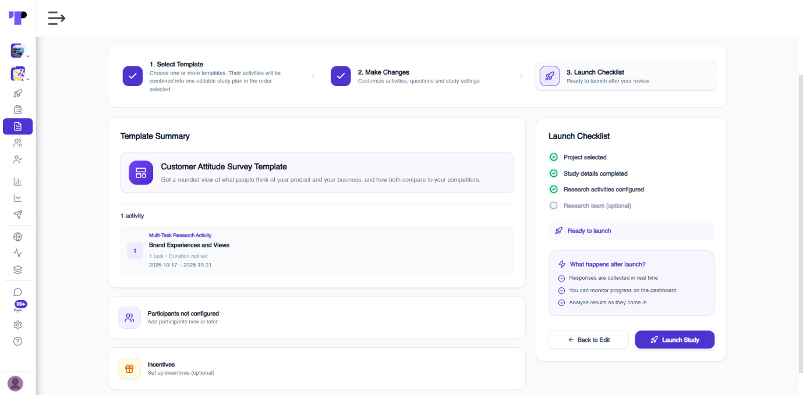This screenshot has height=395, width=803.
Task: Click the participants people icon
Action: pyautogui.click(x=129, y=318)
